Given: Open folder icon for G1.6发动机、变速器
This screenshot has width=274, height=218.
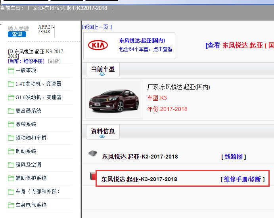Looking at the screenshot, I should (x=11, y=98).
